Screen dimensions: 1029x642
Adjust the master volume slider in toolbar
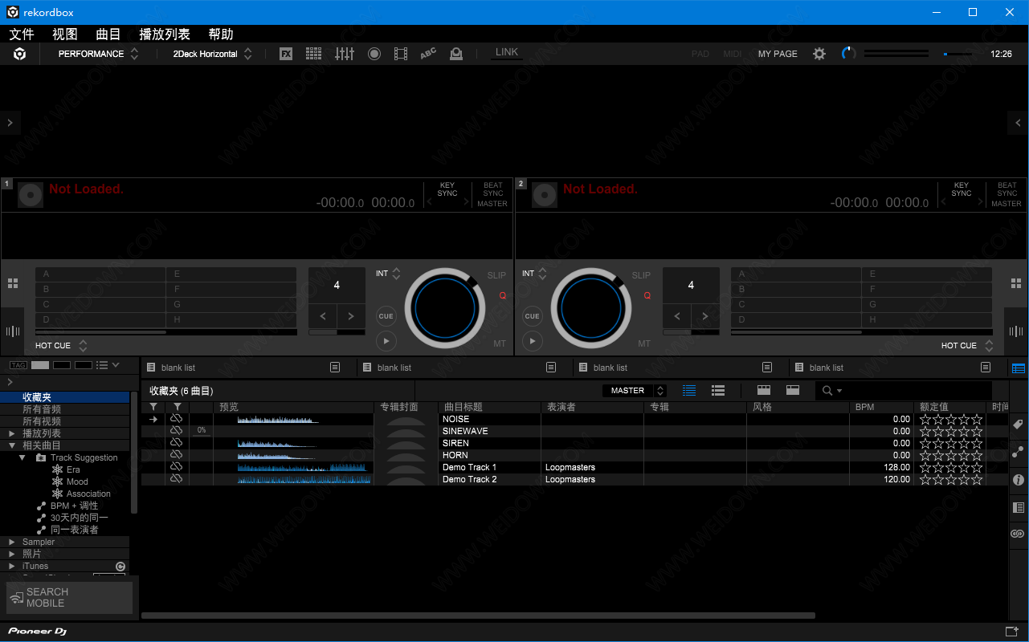(958, 54)
